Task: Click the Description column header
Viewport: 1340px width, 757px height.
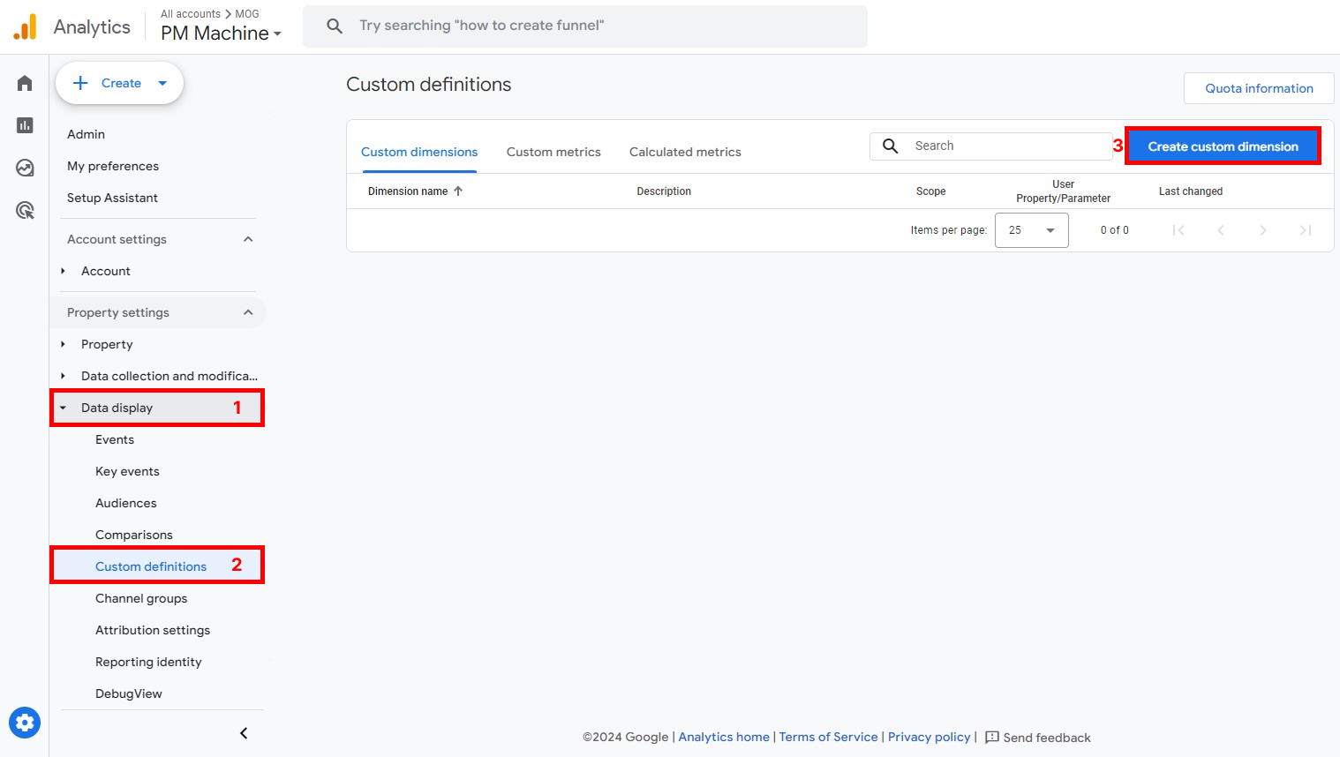Action: click(x=664, y=191)
